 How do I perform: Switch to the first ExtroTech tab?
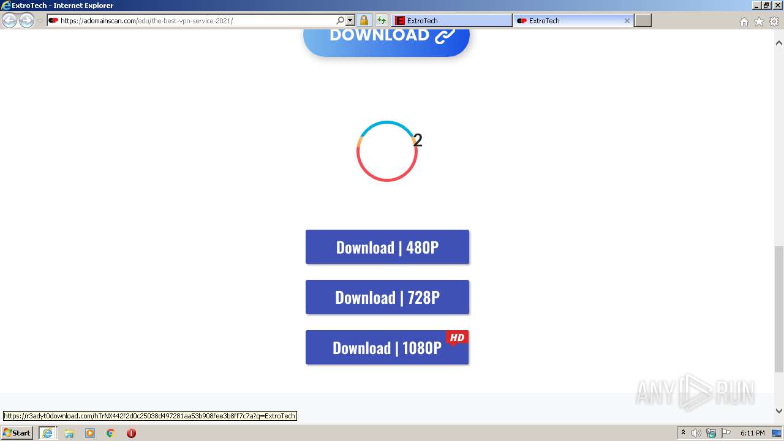tap(452, 21)
